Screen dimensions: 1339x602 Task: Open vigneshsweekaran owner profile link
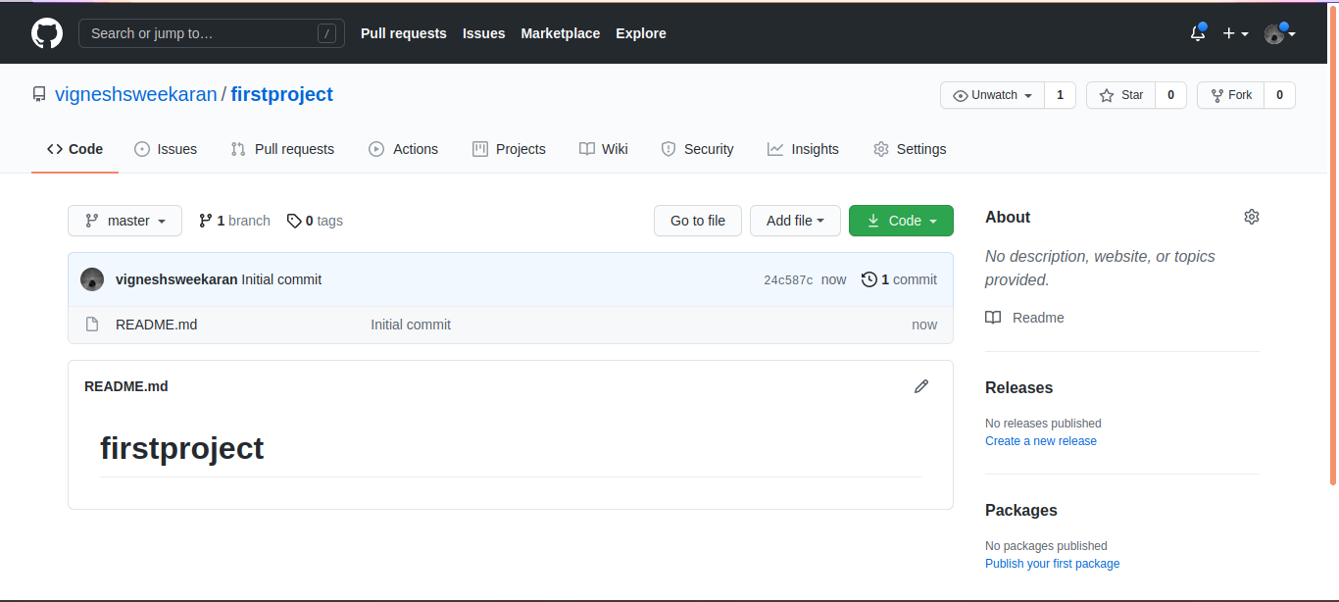point(136,94)
